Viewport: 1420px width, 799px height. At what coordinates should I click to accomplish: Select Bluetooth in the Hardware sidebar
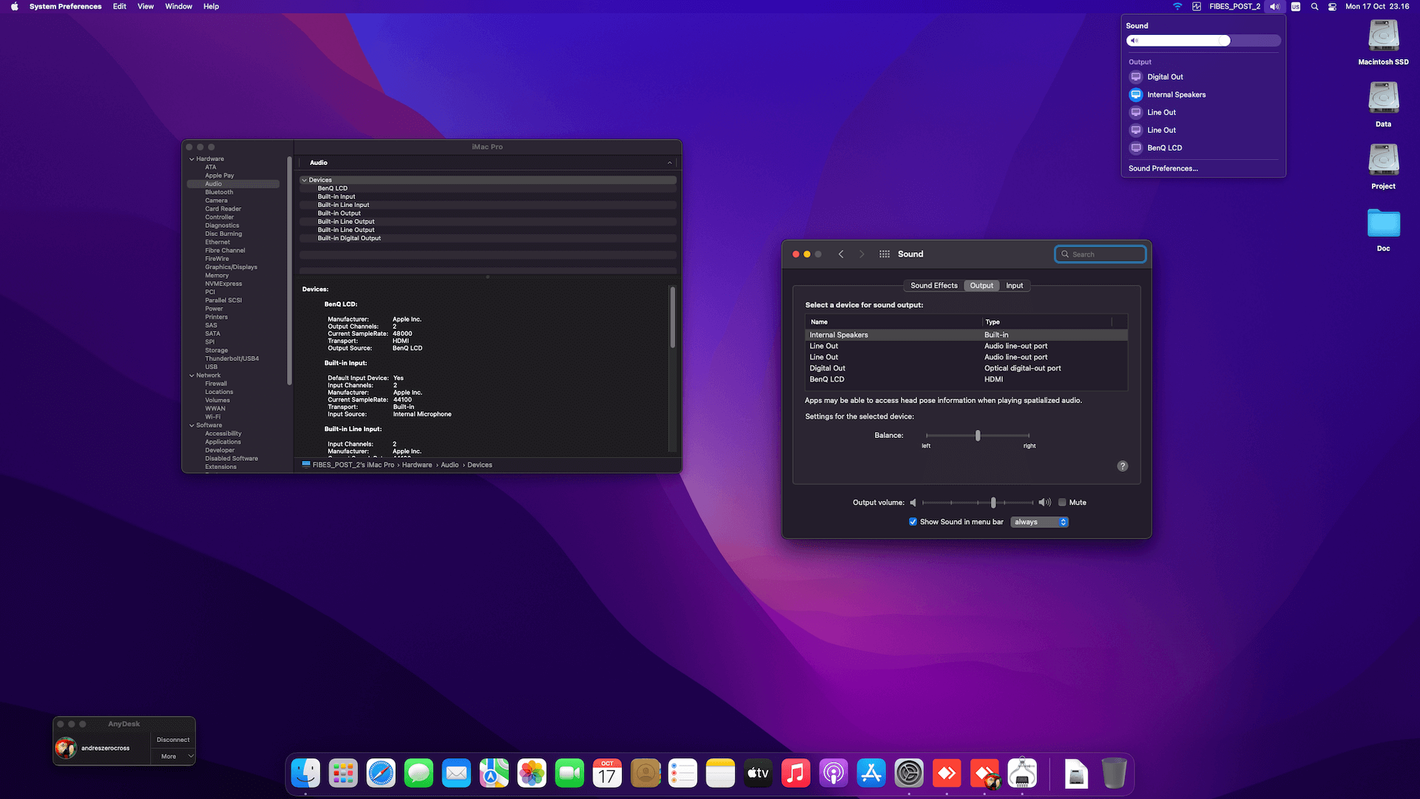[x=219, y=192]
